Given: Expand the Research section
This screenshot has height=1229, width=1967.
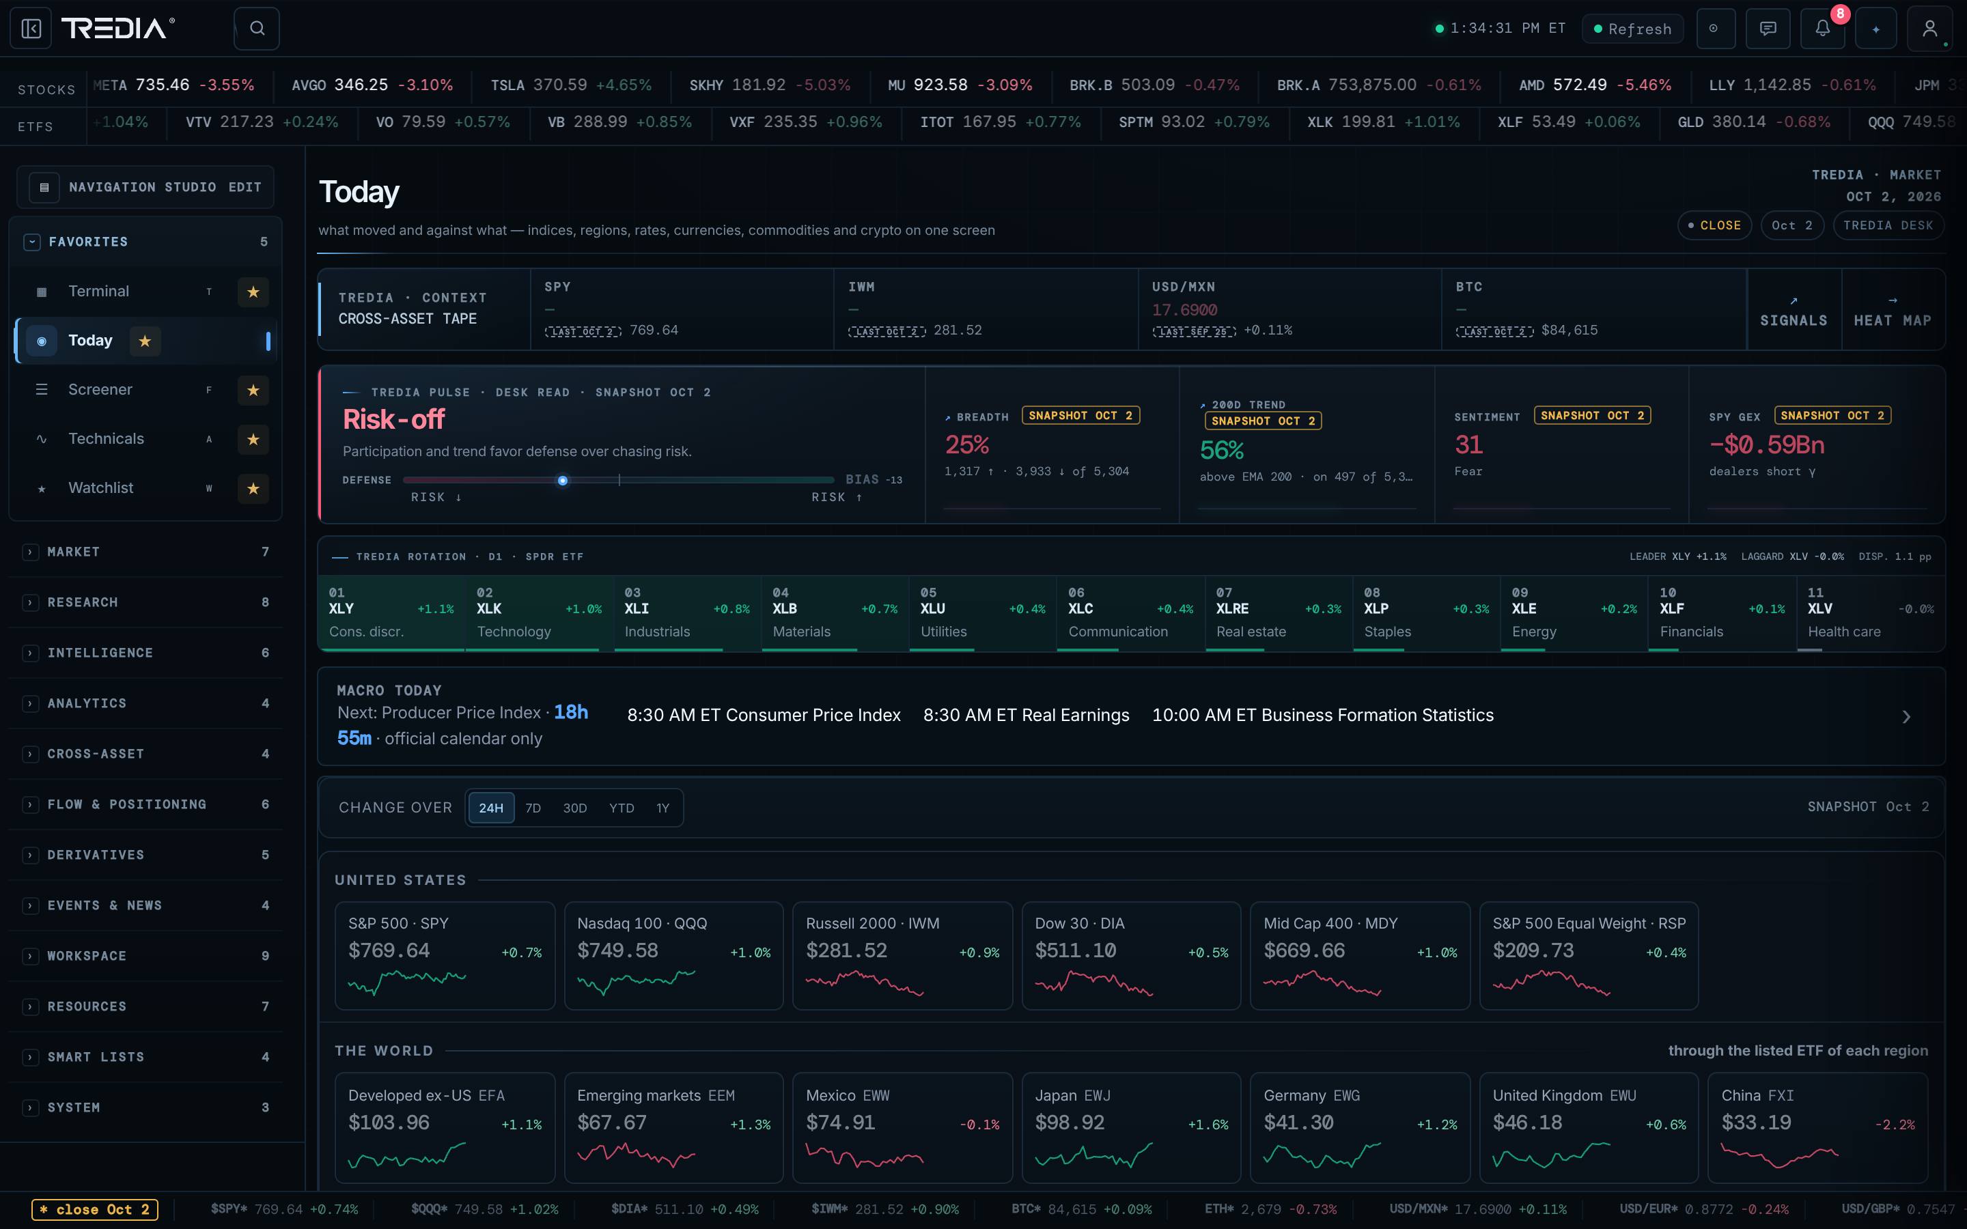Looking at the screenshot, I should click(x=30, y=602).
